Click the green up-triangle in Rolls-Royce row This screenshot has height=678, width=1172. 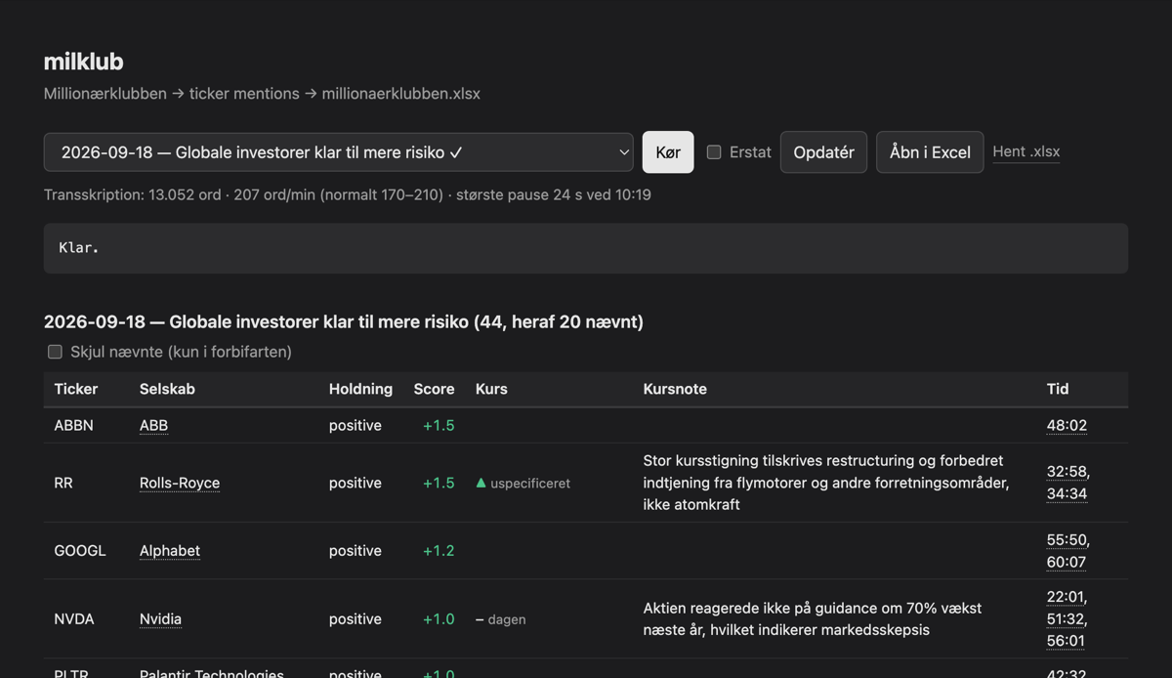481,483
